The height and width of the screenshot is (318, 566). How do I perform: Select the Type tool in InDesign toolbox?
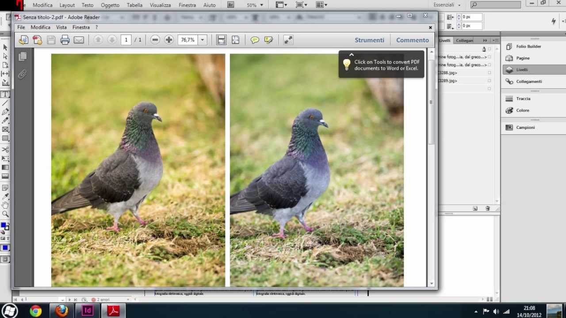[x=5, y=94]
